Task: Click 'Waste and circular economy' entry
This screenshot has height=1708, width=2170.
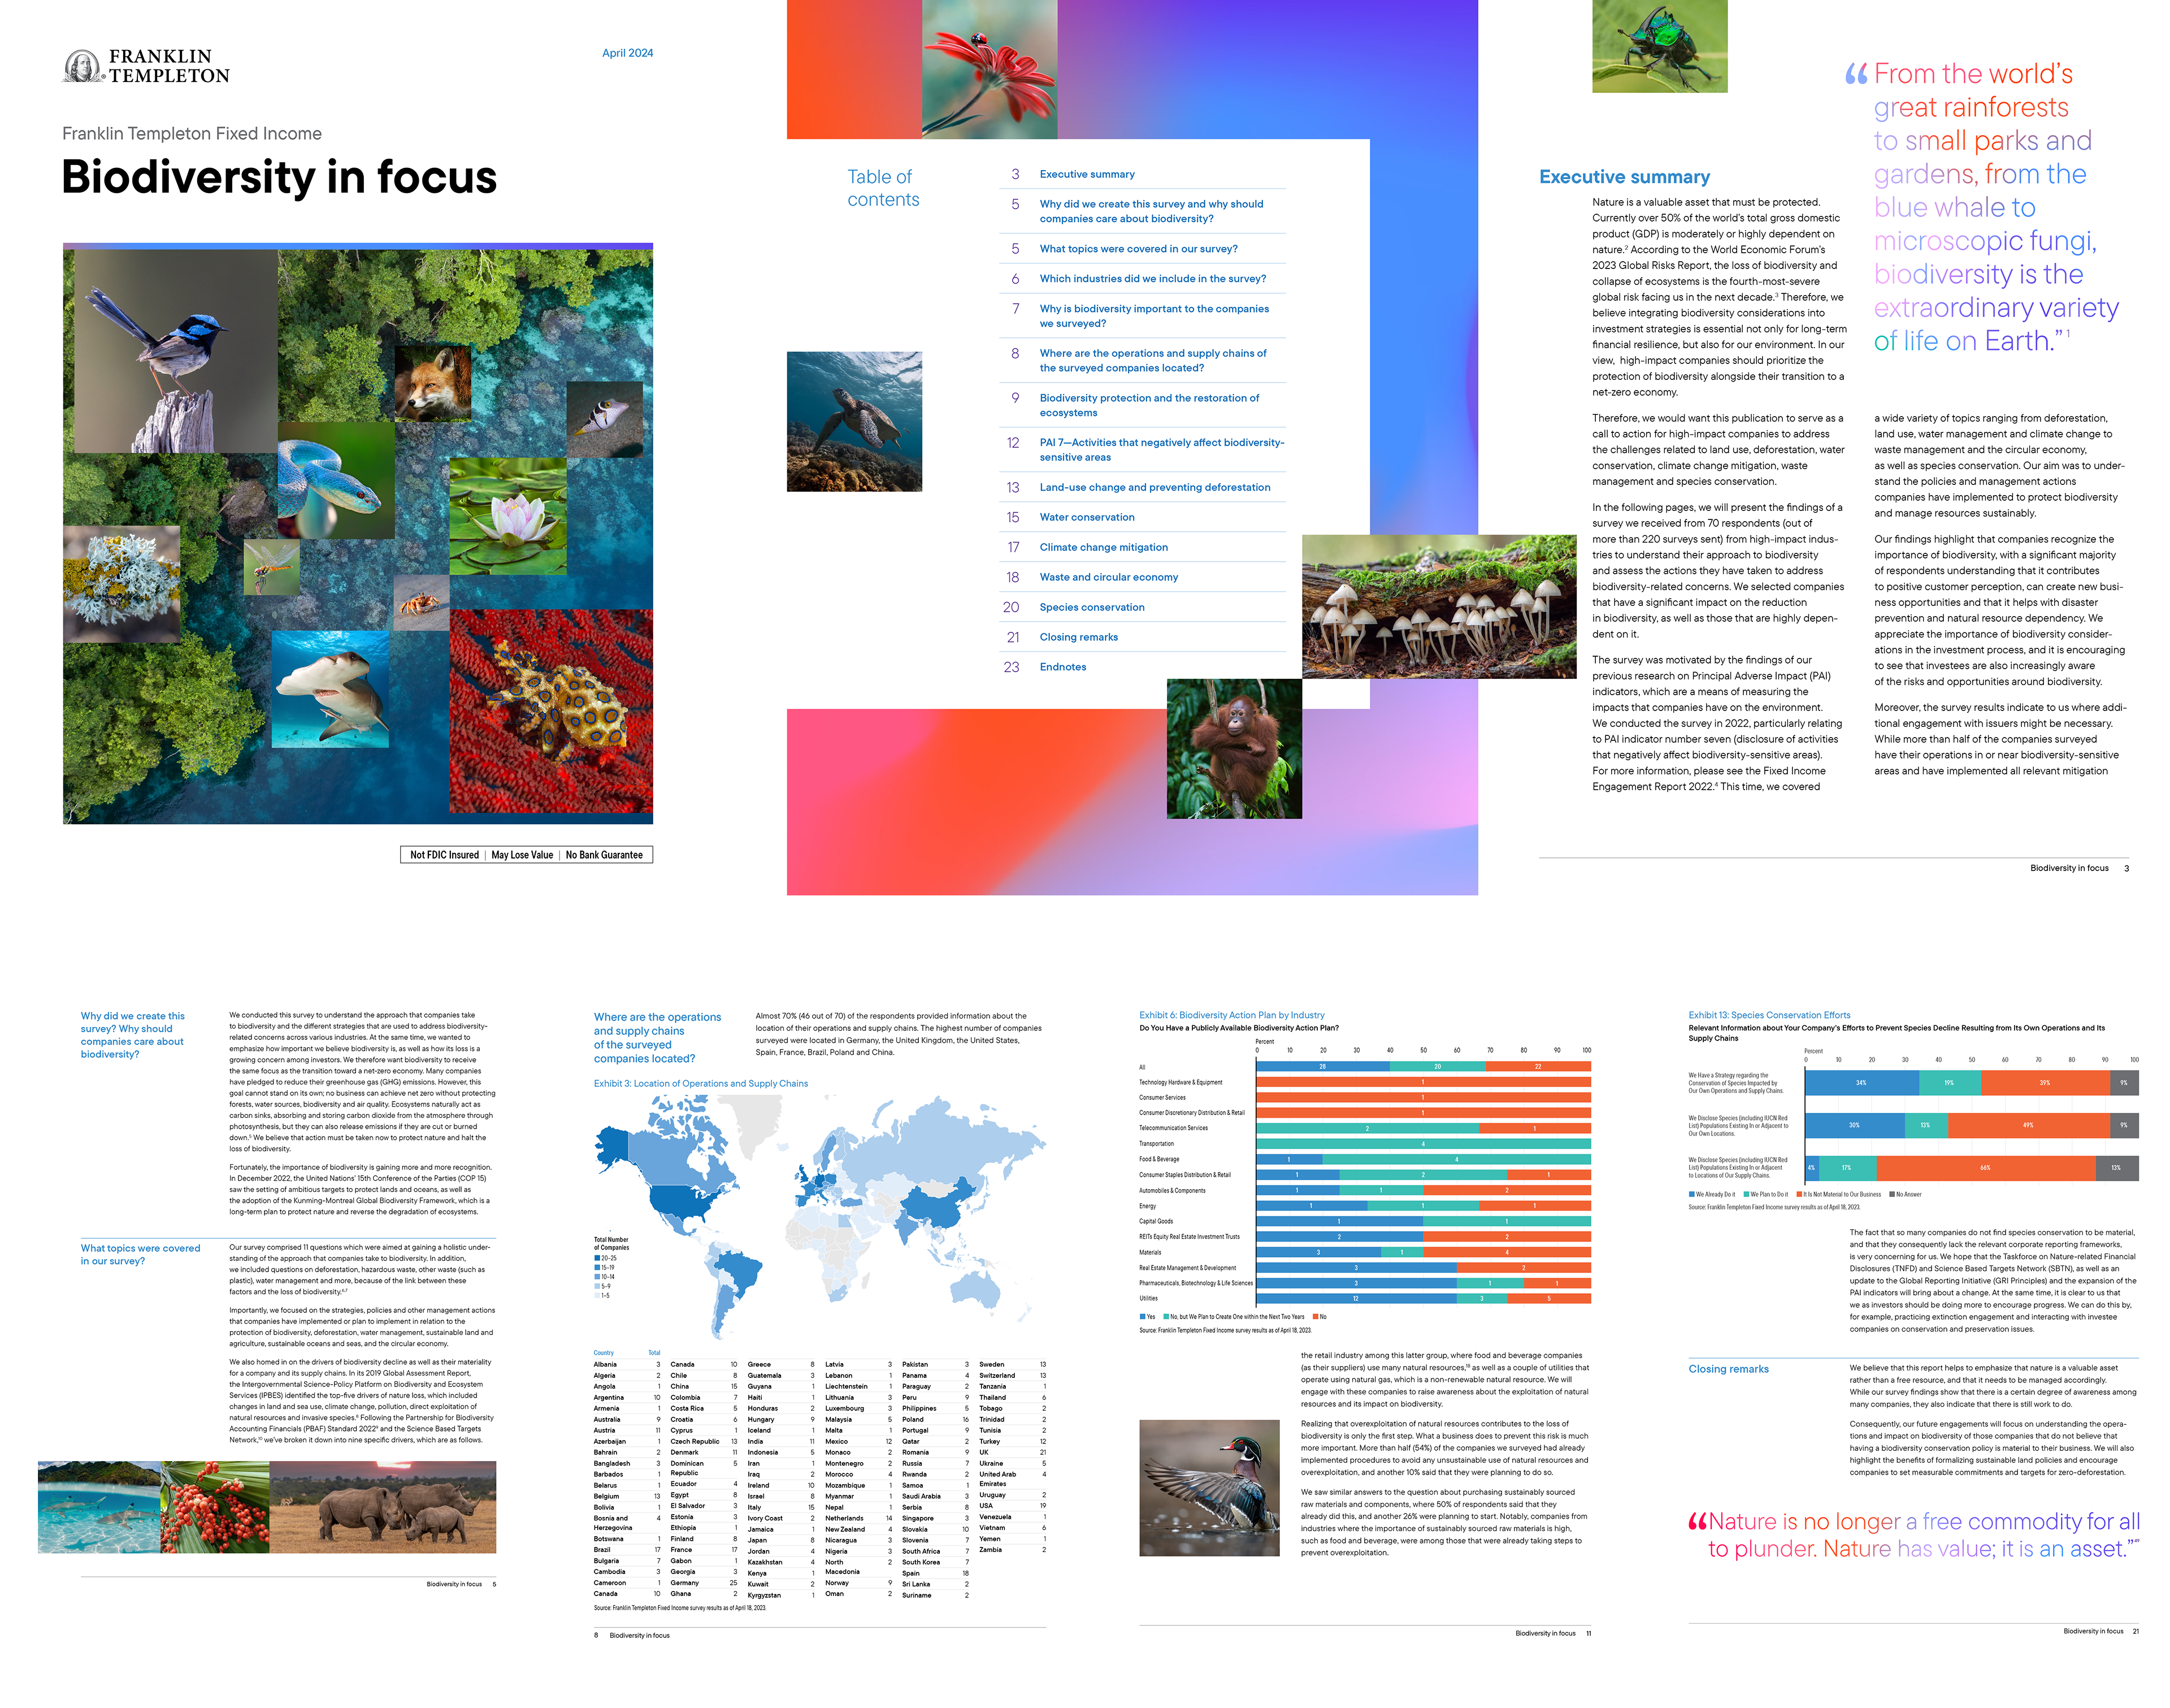Action: pos(1108,577)
